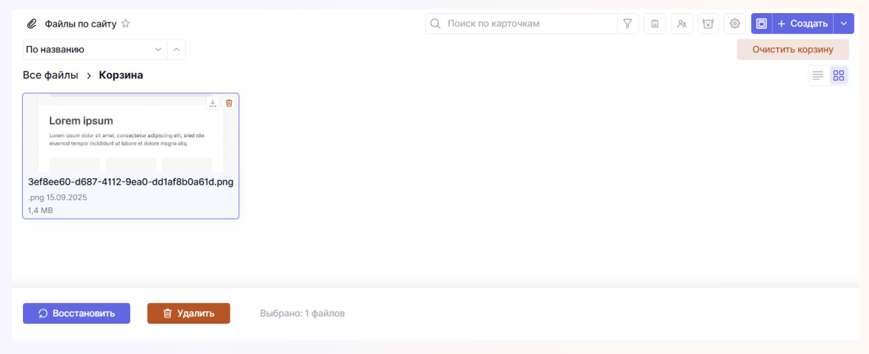Click the Очистить корзину button
The image size is (869, 354).
[x=792, y=49]
